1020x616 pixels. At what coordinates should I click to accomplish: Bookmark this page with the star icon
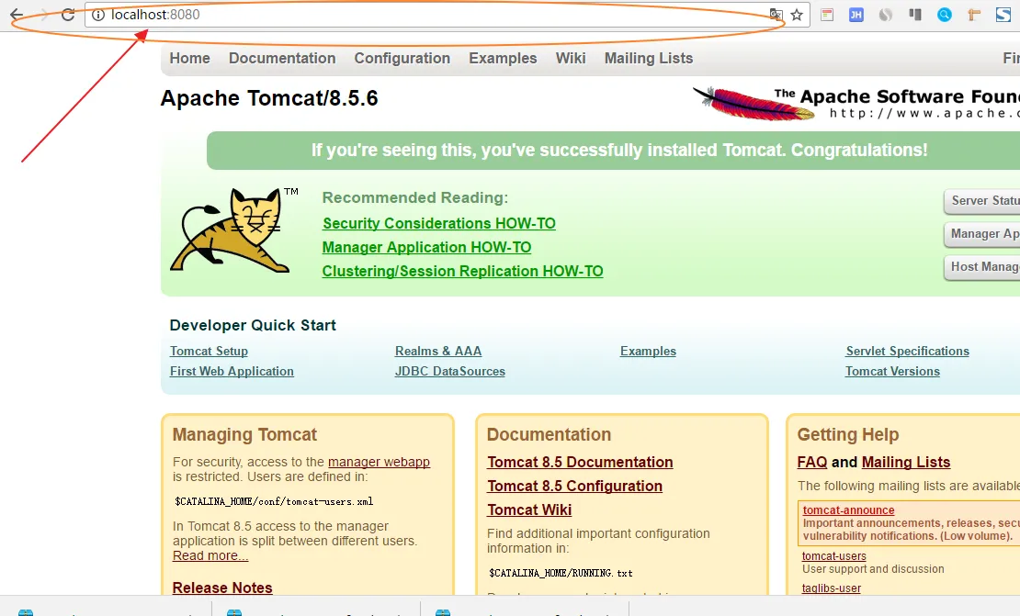797,15
